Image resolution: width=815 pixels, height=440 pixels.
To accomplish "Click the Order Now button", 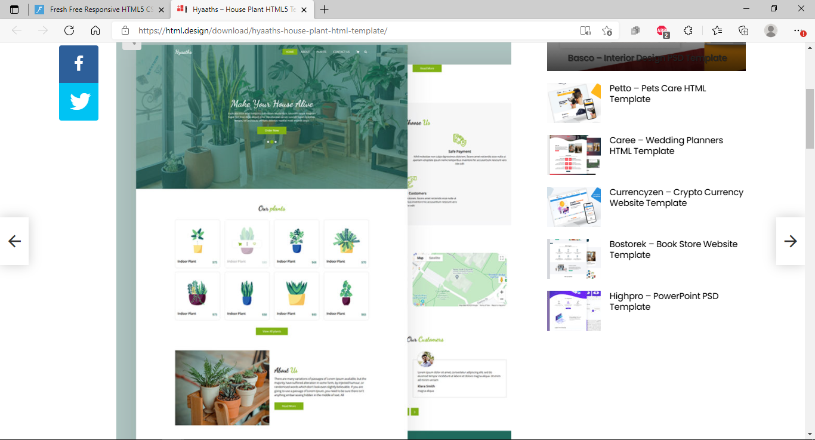I will click(271, 130).
